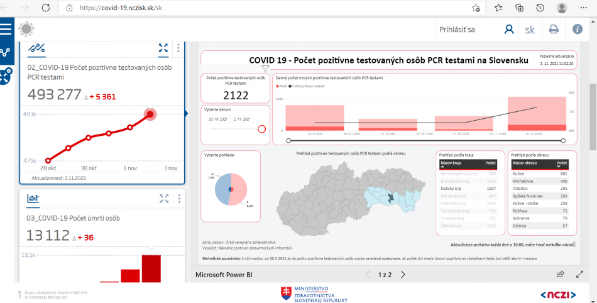Click the start date field 30.10.2021
Viewport: 597px width, 303px height.
point(217,119)
